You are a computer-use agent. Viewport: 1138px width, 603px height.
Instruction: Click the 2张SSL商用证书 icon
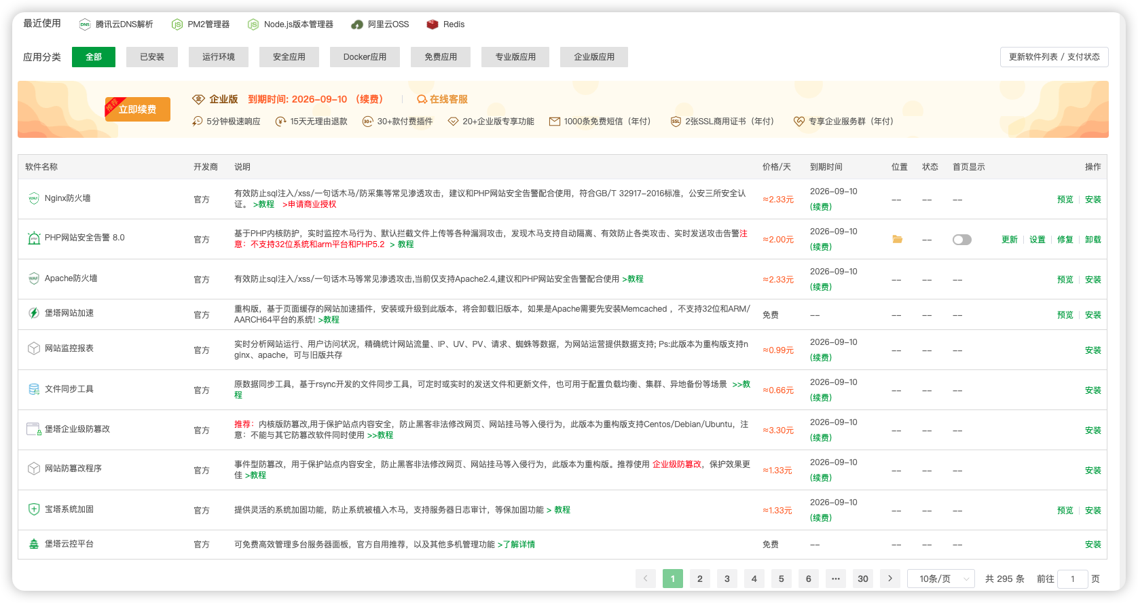pos(676,121)
